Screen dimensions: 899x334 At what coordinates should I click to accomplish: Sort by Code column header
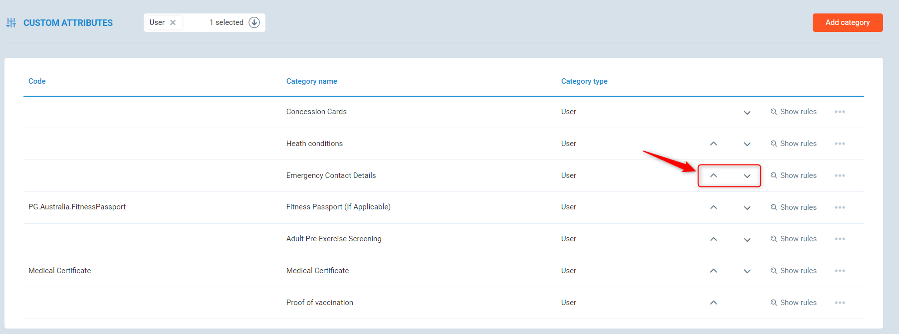click(x=37, y=81)
